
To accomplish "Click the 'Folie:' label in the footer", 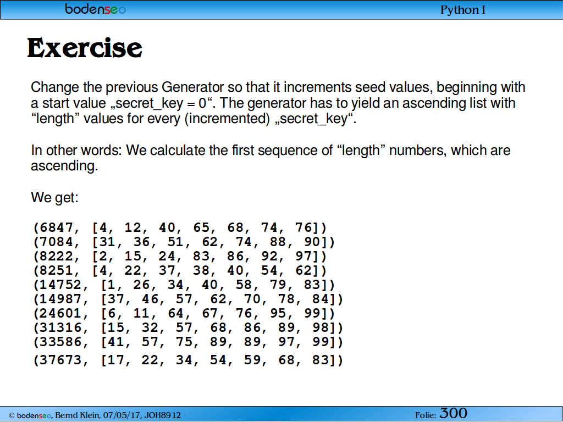I will click(x=426, y=415).
